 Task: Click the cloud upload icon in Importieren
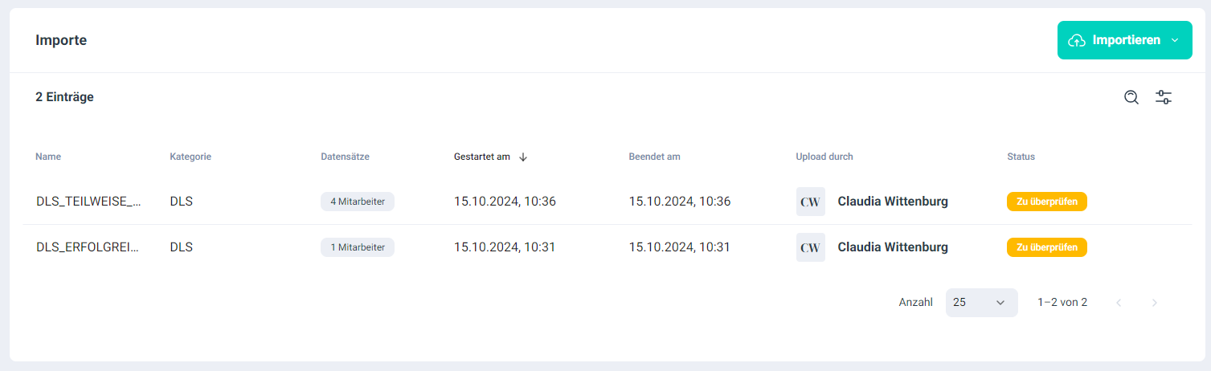point(1077,40)
